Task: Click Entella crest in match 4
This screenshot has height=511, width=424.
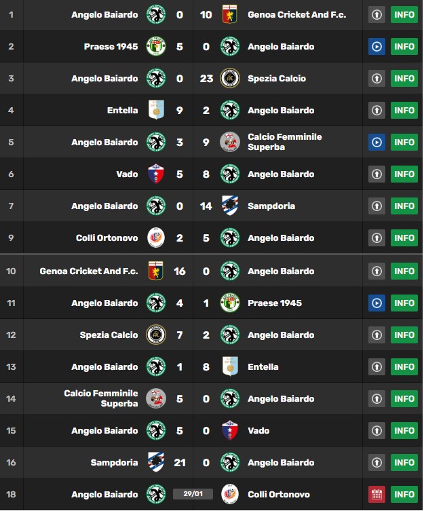Action: click(156, 110)
